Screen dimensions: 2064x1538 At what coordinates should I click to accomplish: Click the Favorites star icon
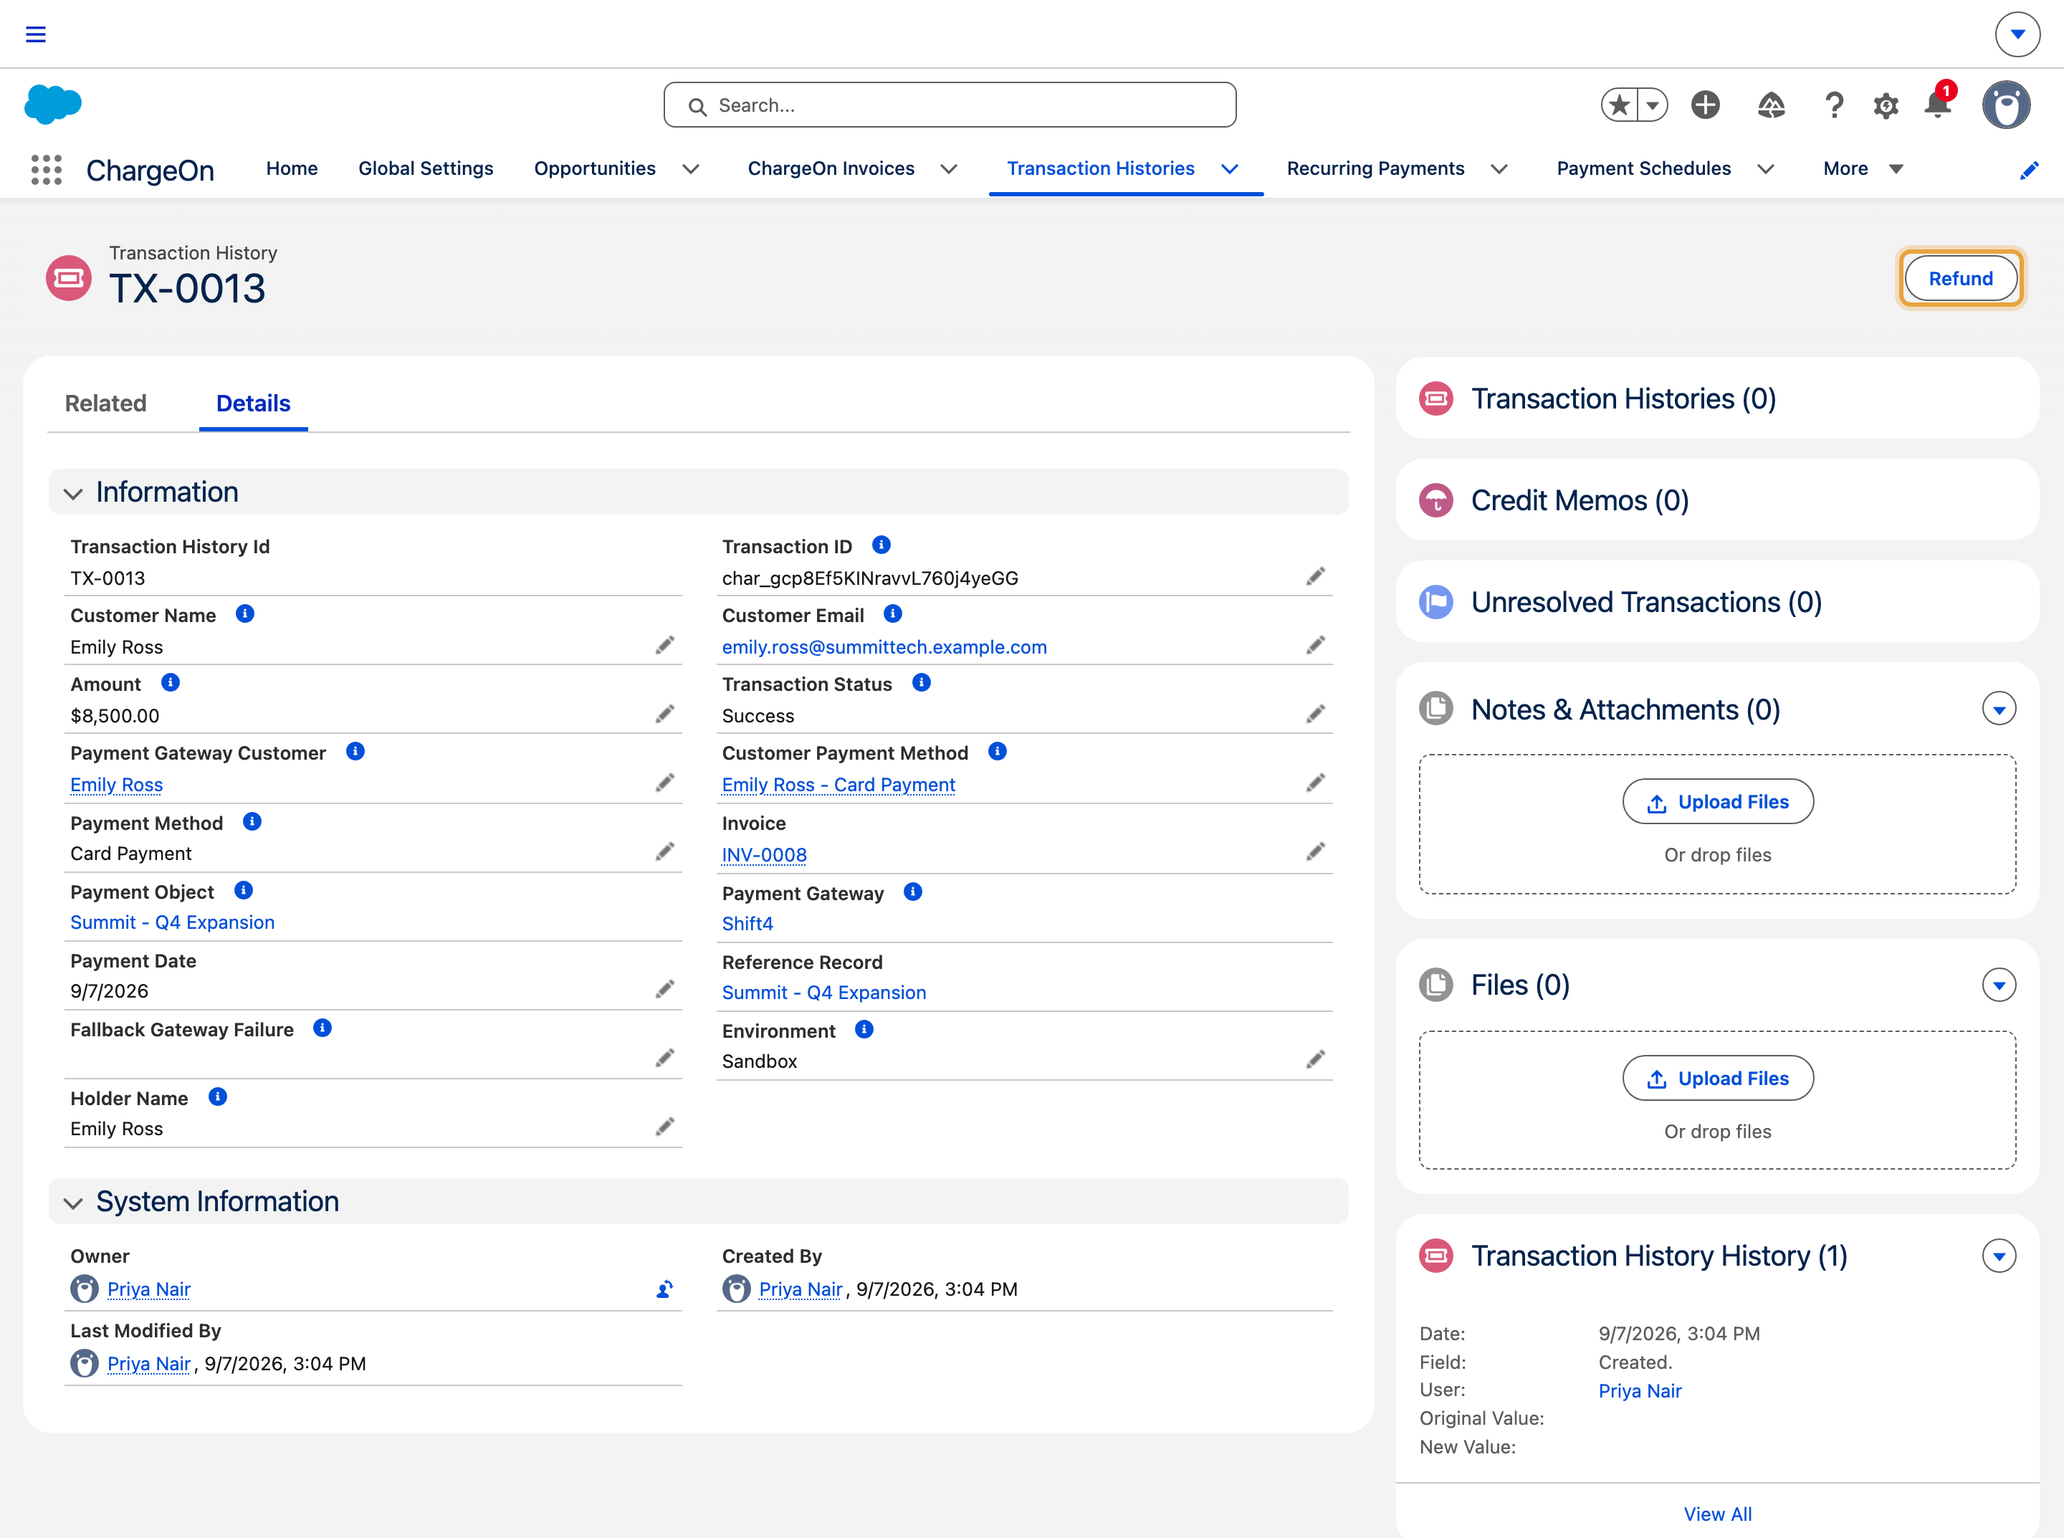click(x=1620, y=105)
